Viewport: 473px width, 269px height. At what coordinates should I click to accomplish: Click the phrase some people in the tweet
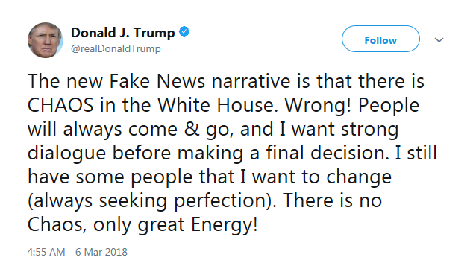pos(134,178)
